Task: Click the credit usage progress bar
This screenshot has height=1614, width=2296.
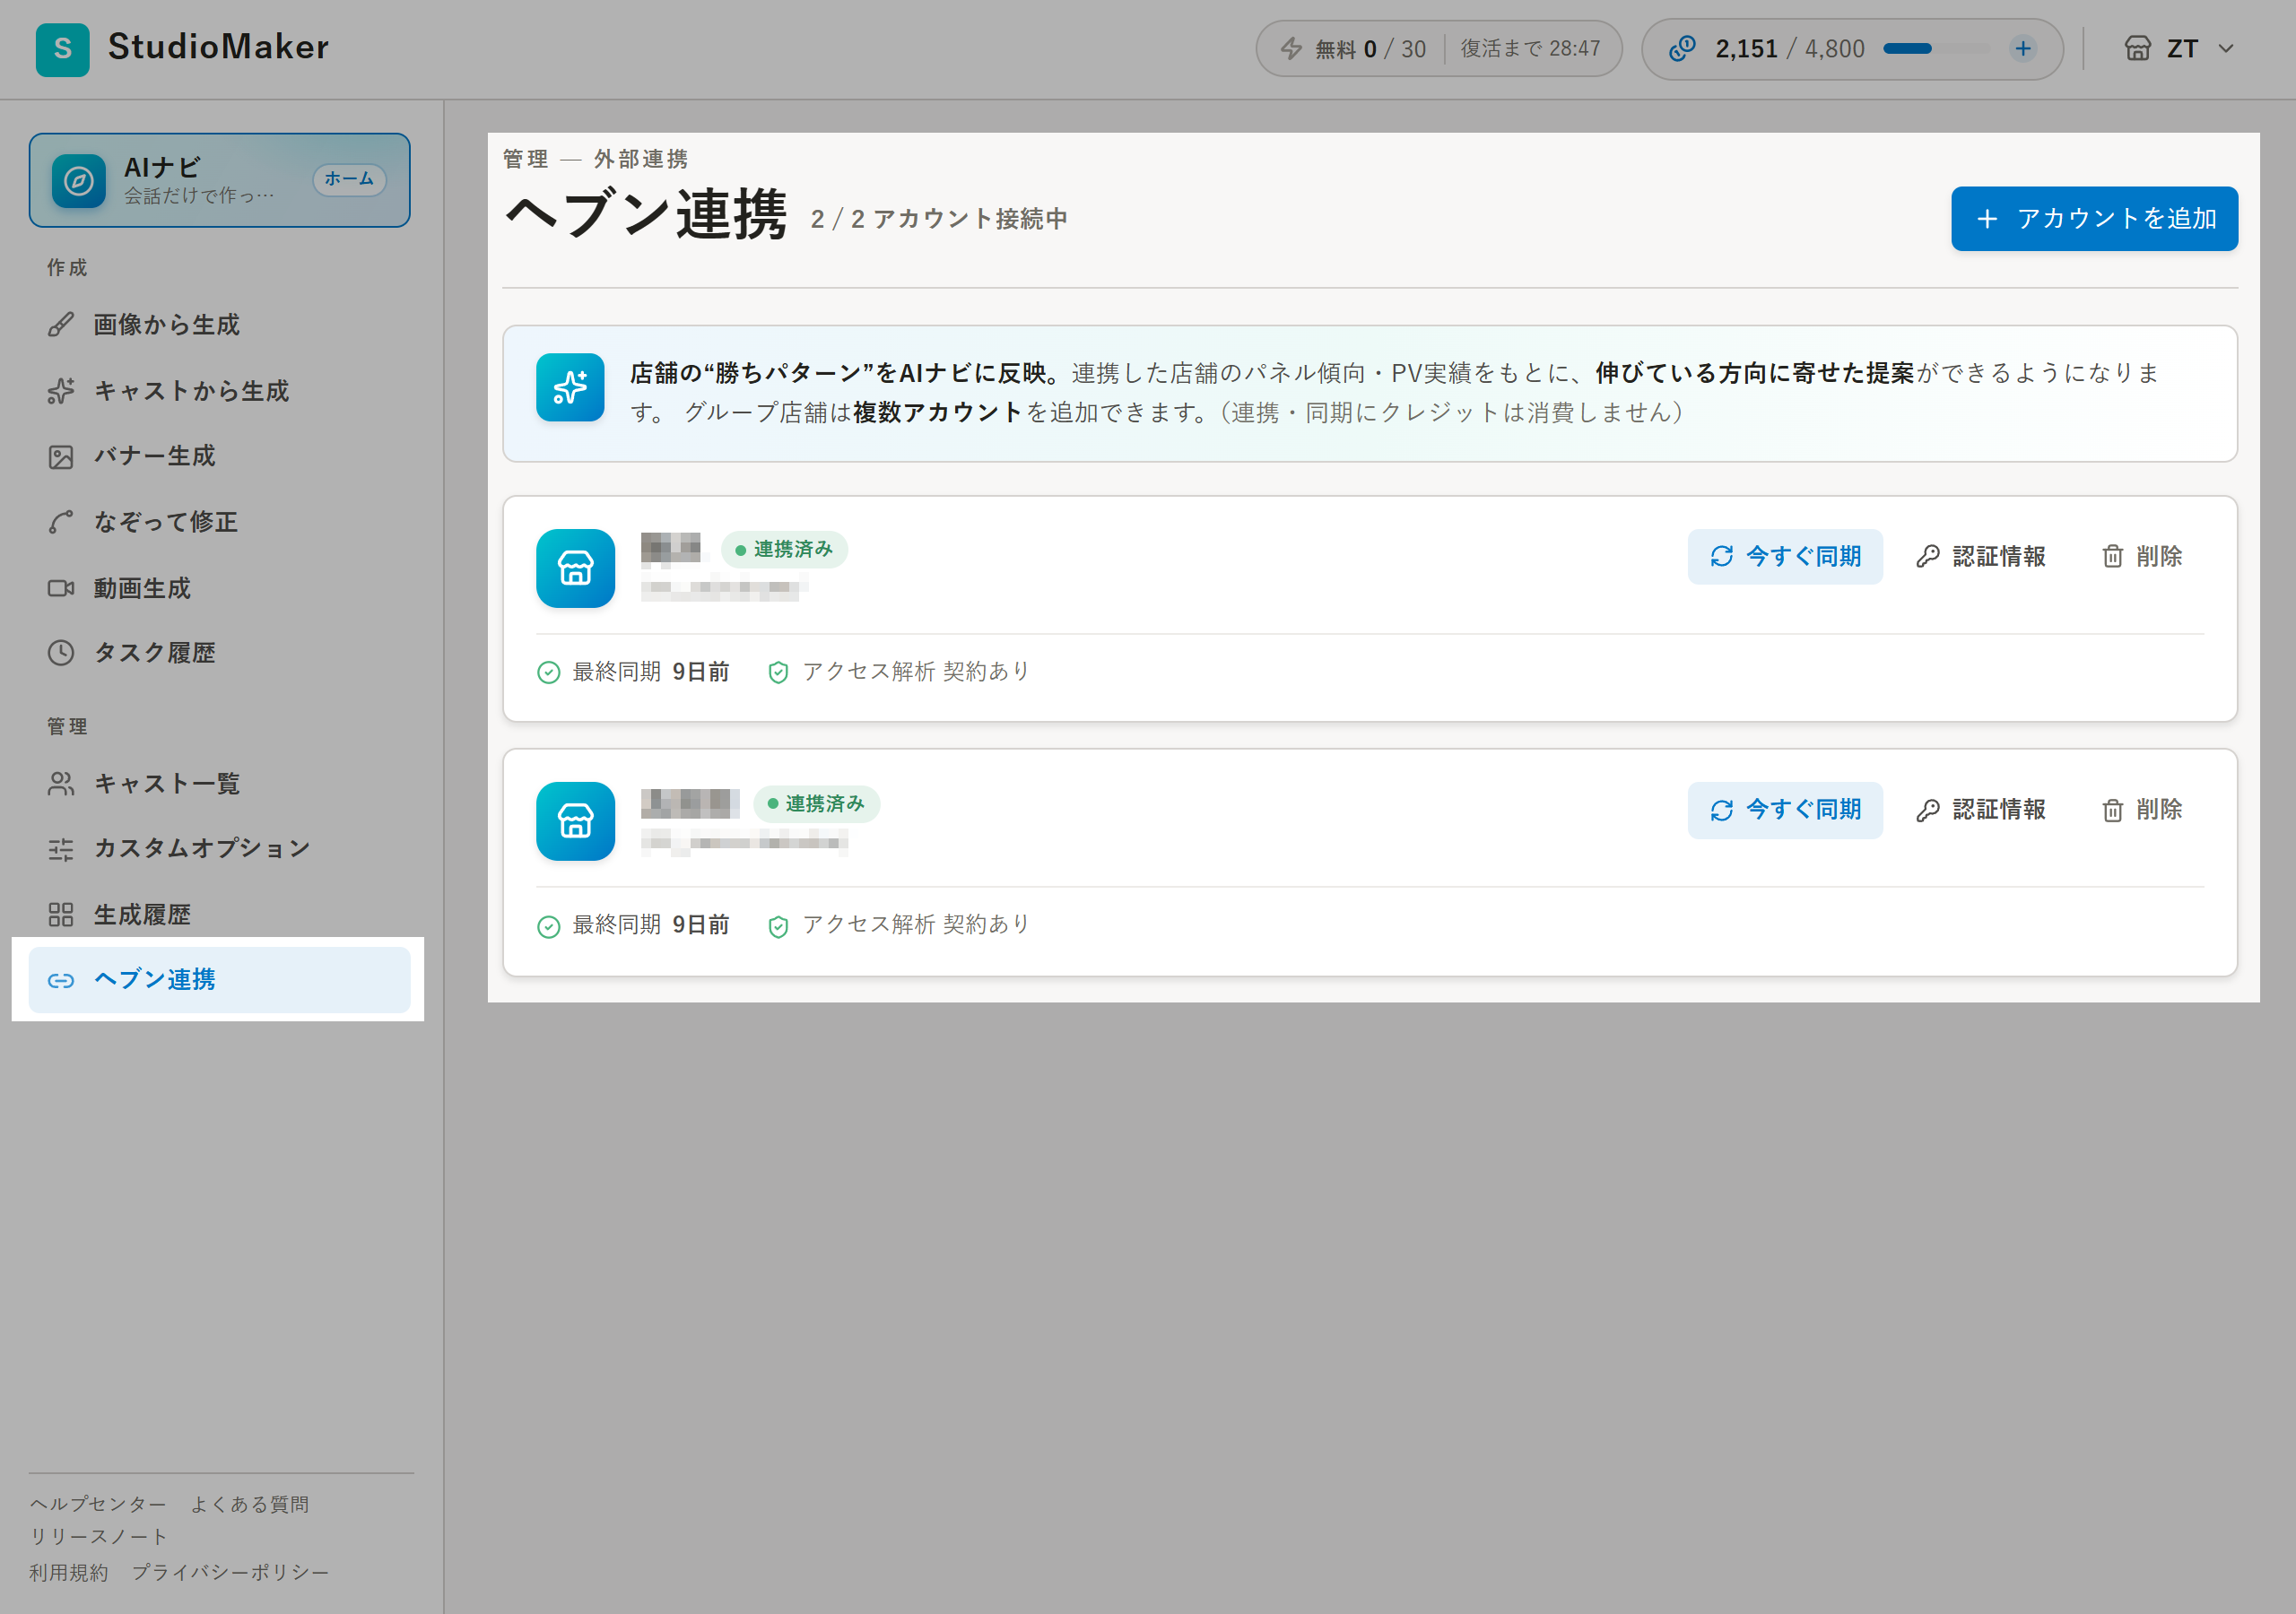Action: pyautogui.click(x=1936, y=49)
